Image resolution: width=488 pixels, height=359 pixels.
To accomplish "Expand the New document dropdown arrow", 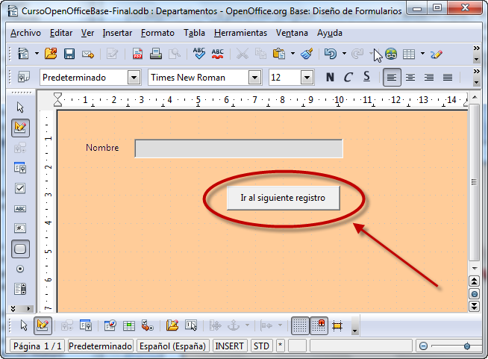I will (37, 54).
